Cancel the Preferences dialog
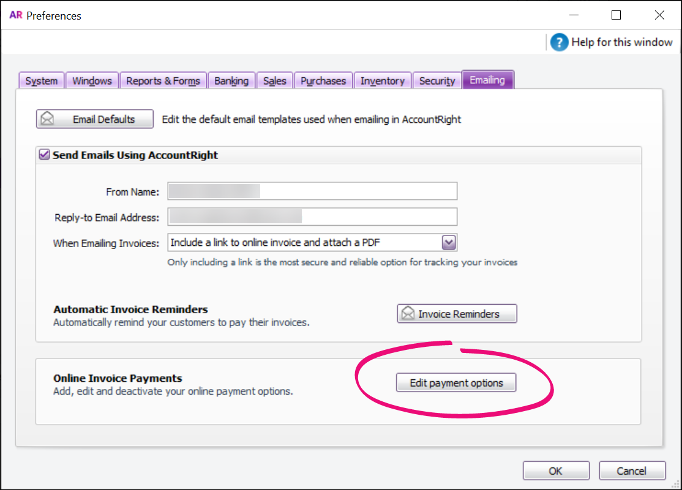The width and height of the screenshot is (682, 490). click(631, 470)
